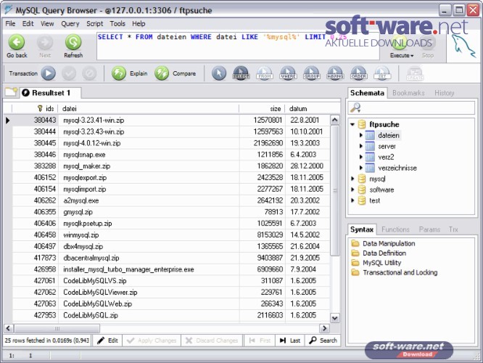Click the Apply Changes button
Screen dimensions: 483x363
152,340
